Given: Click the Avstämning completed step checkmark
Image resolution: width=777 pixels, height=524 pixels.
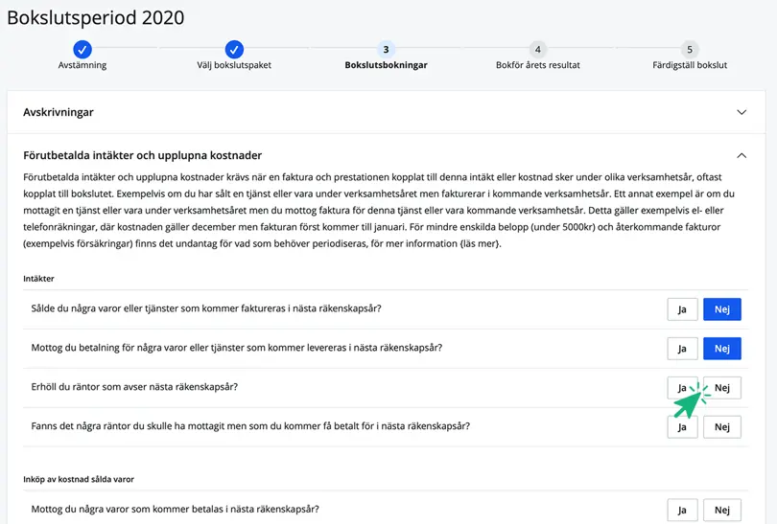Looking at the screenshot, I should point(82,50).
